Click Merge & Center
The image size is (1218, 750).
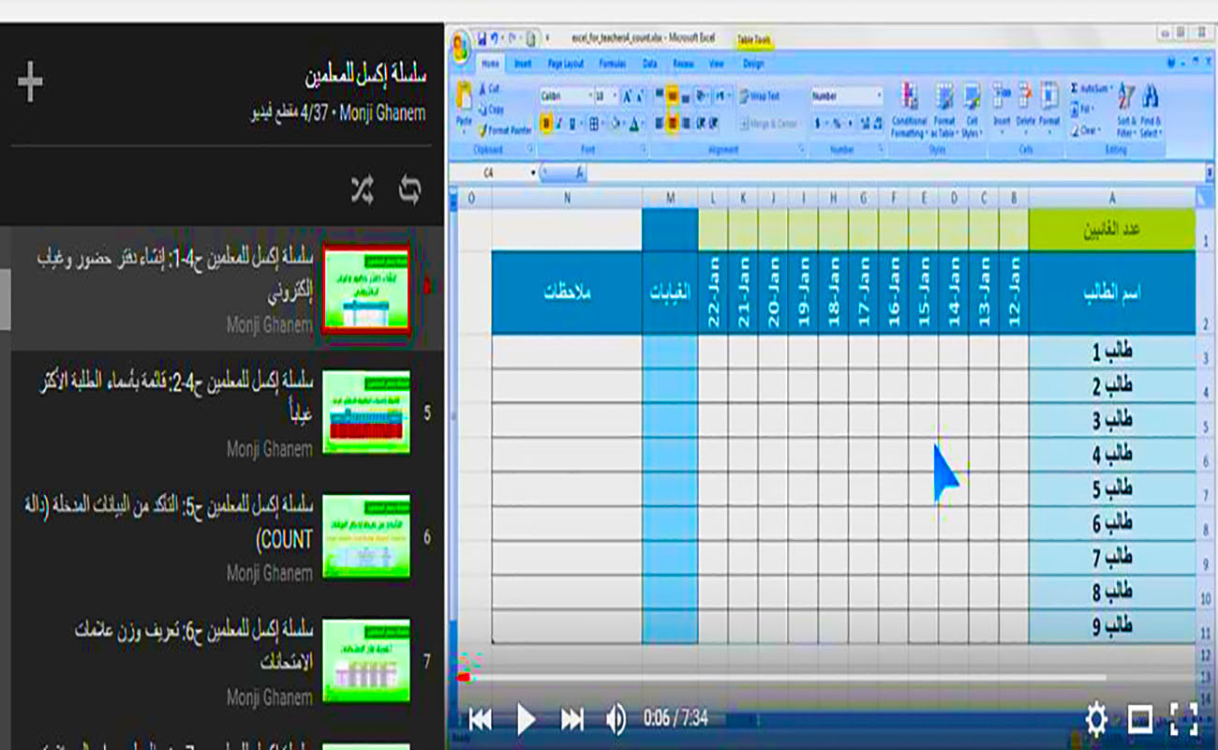pyautogui.click(x=769, y=124)
